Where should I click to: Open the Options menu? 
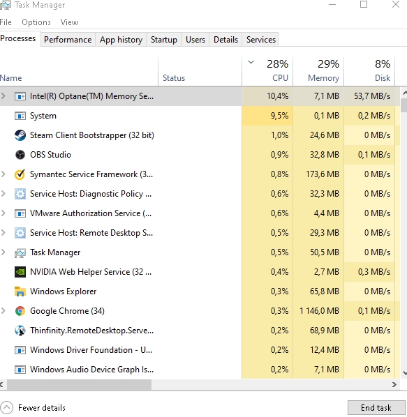click(x=36, y=22)
